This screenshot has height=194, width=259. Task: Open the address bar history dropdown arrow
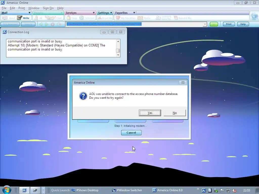[x=205, y=24]
